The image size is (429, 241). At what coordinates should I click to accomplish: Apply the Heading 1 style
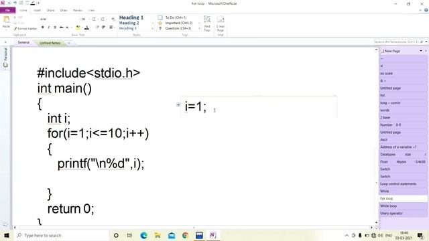pos(131,17)
